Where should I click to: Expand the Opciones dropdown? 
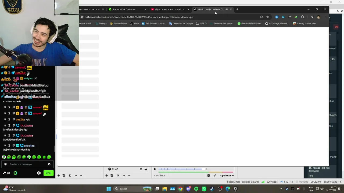(227, 176)
